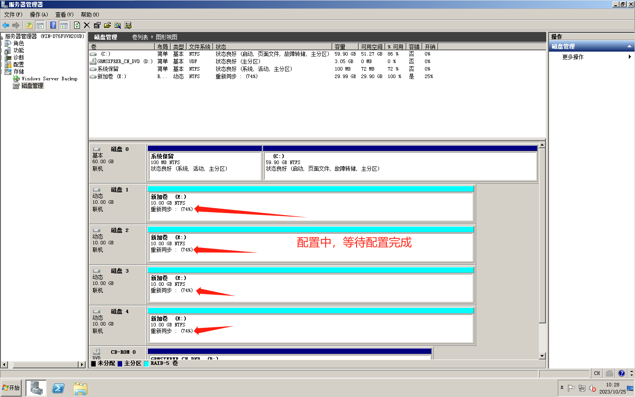
Task: Expand the 角色 tree node
Action: (x=2, y=43)
